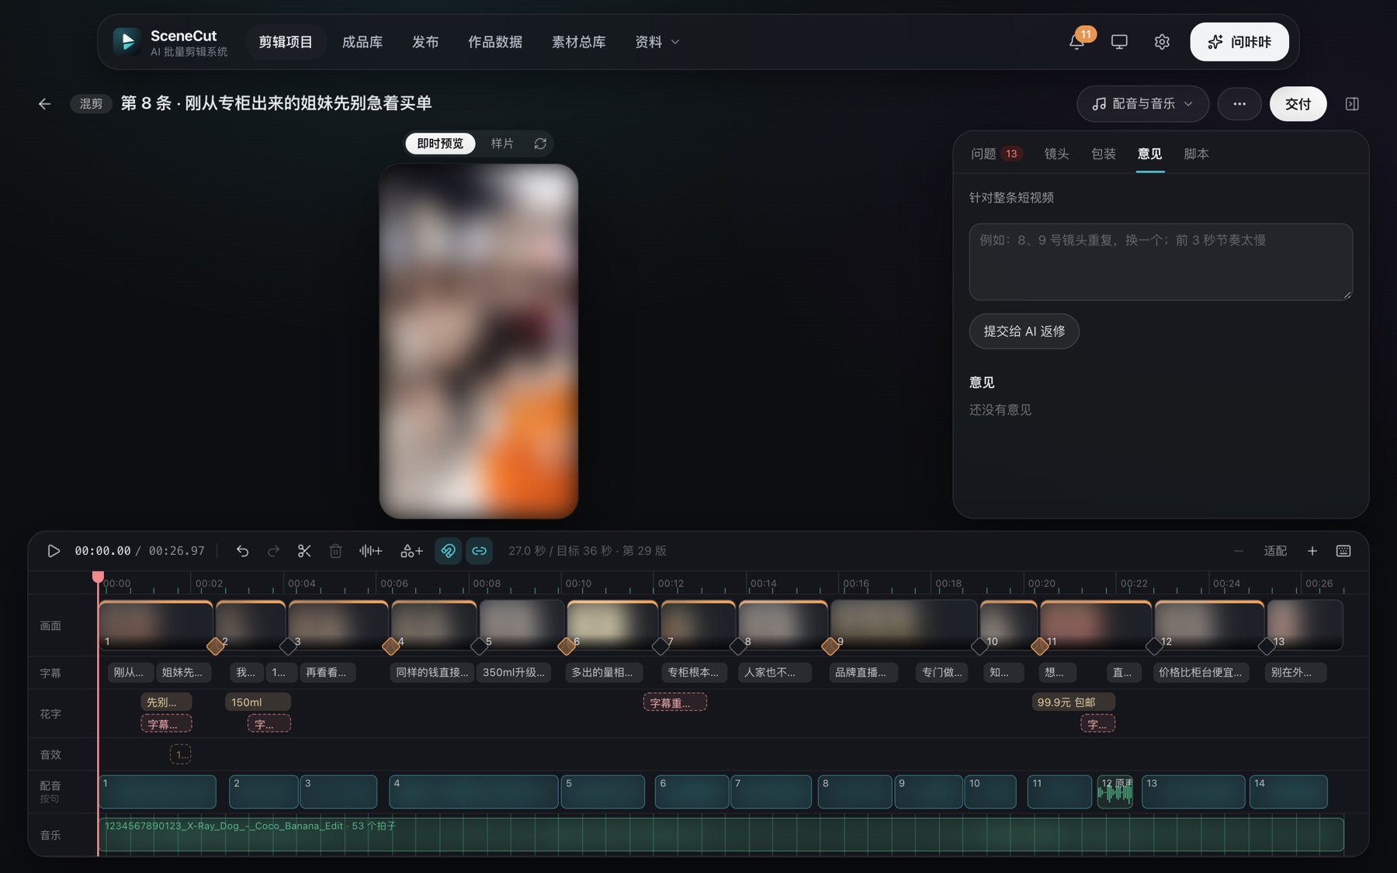Open the 问咔咔 AI assistant

(1239, 42)
